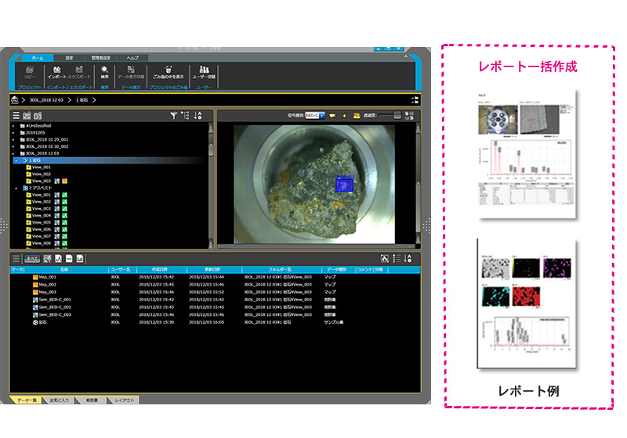The height and width of the screenshot is (438, 627).
Task: Switch to the 設定 ribbon tab
Action: tap(69, 58)
